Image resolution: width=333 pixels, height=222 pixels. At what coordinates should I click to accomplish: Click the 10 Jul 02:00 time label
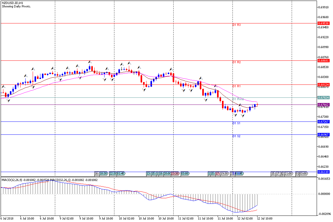coord(127,218)
